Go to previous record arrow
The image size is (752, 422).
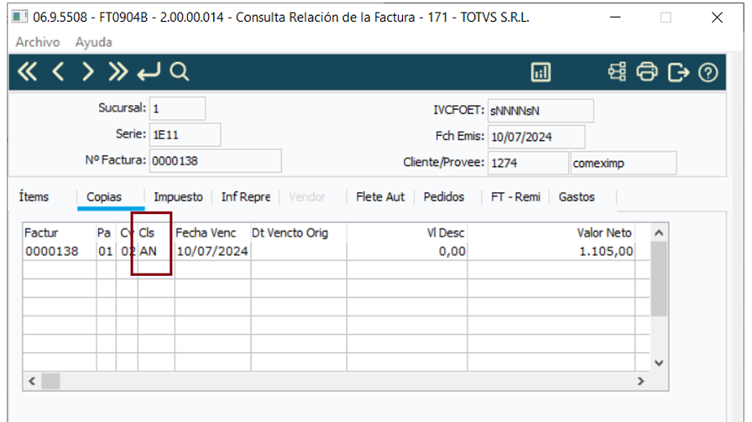pyautogui.click(x=58, y=72)
